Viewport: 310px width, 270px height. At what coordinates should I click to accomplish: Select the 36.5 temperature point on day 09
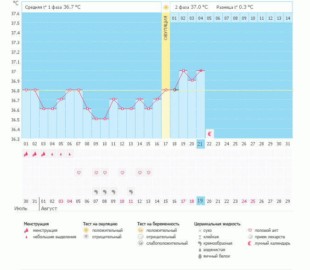point(96,119)
